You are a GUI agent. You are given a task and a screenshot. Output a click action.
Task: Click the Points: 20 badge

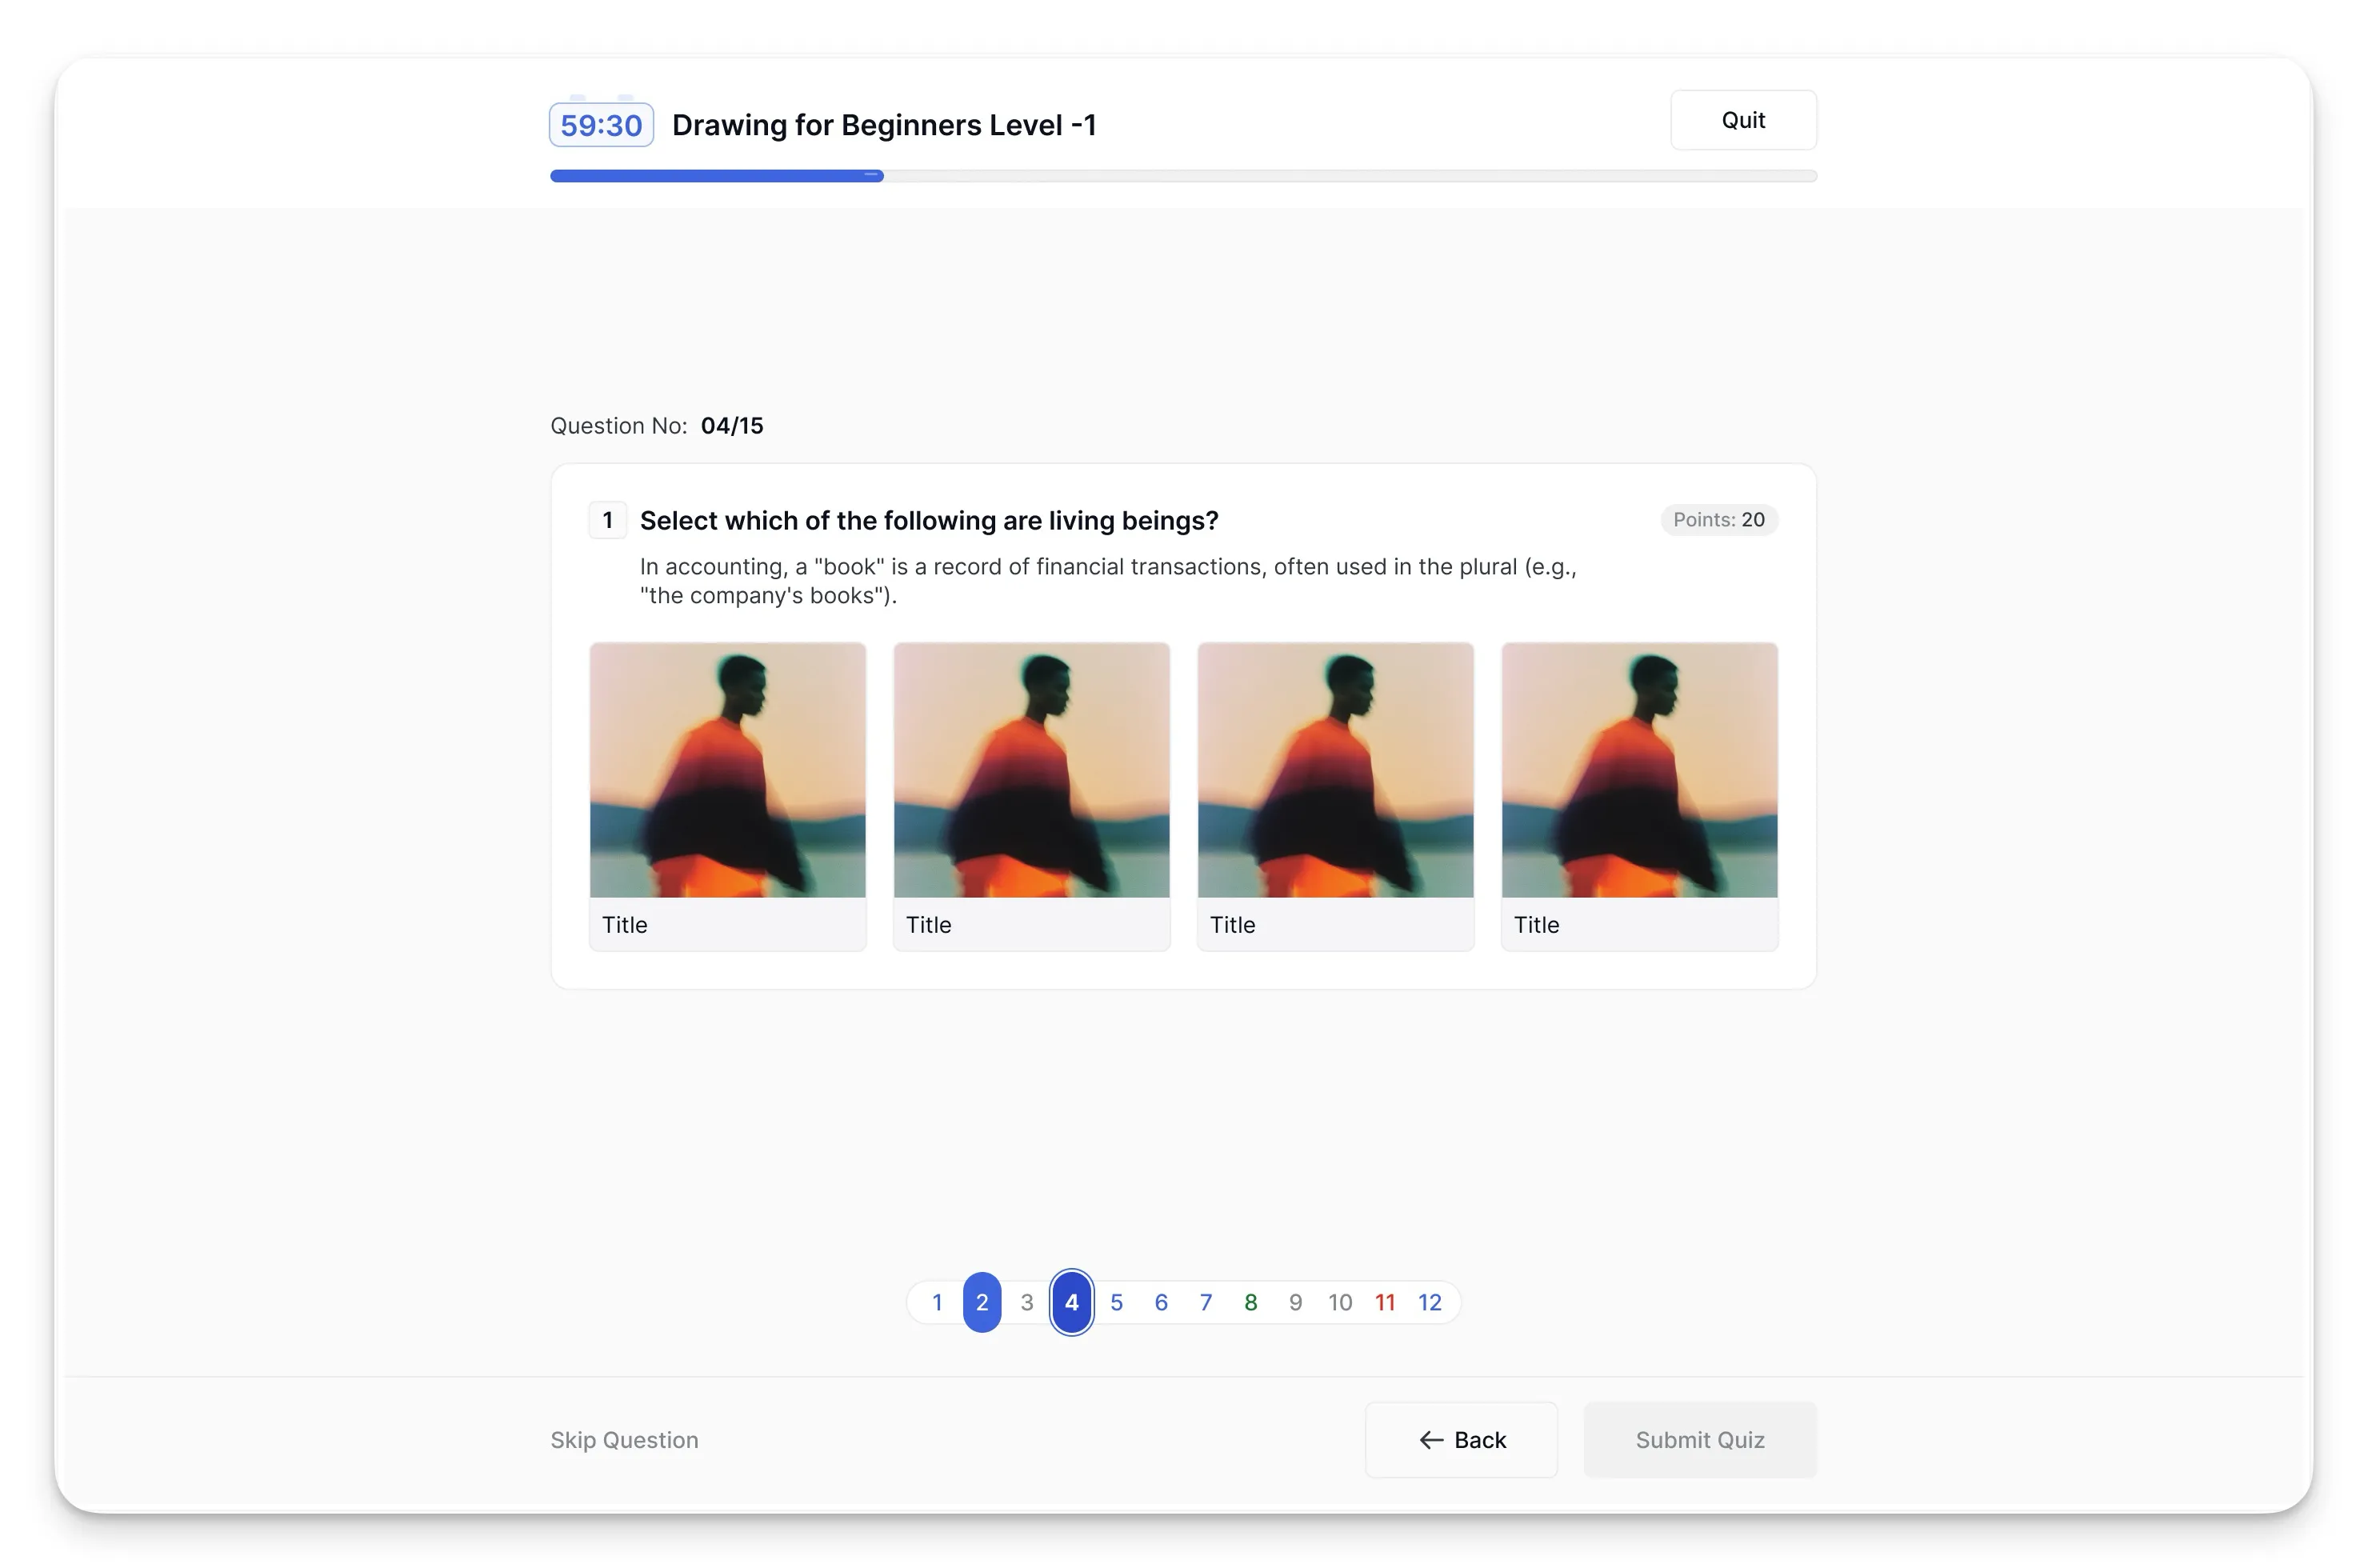pos(1719,520)
